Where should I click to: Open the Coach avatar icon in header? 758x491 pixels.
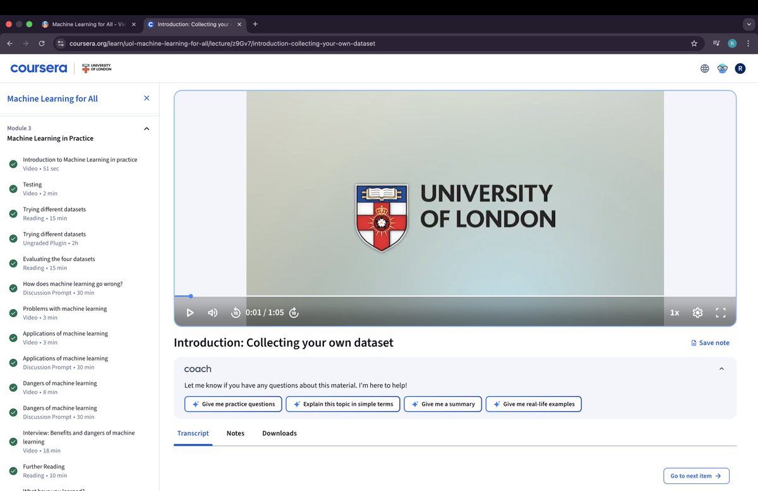coord(723,68)
